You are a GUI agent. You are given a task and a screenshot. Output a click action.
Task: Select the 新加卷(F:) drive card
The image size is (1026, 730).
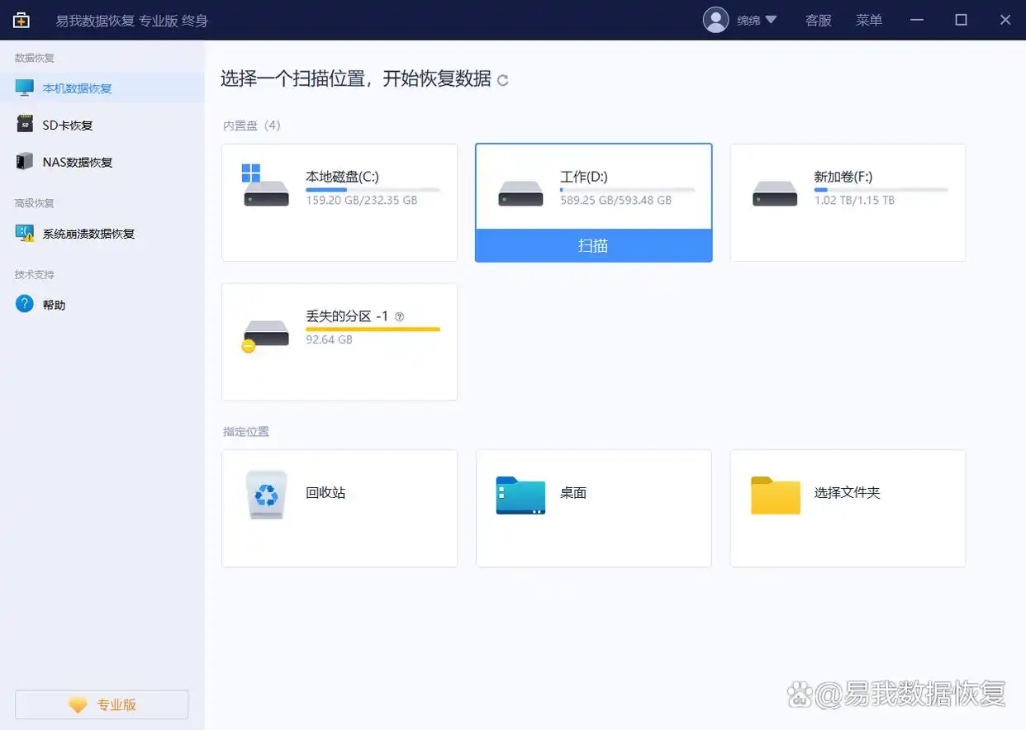847,202
